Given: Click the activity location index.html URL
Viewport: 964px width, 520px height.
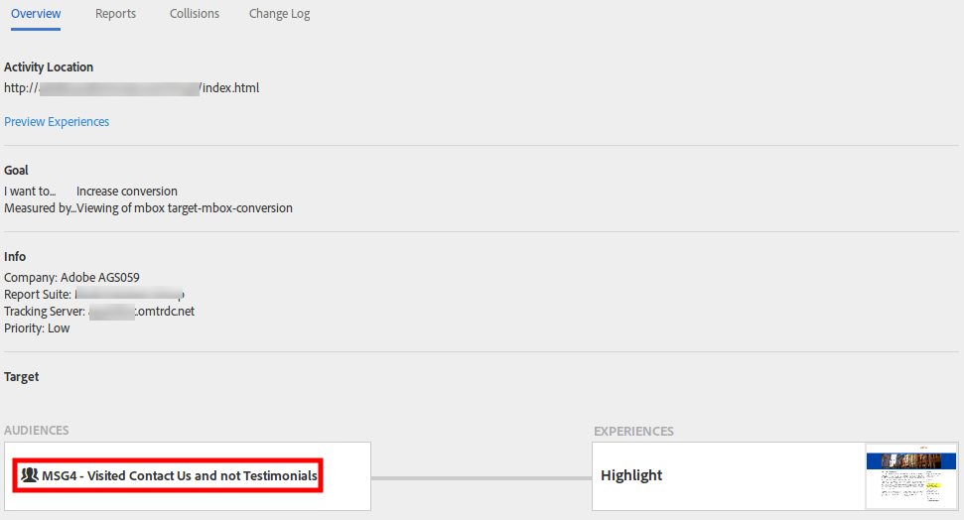Looking at the screenshot, I should 132,88.
